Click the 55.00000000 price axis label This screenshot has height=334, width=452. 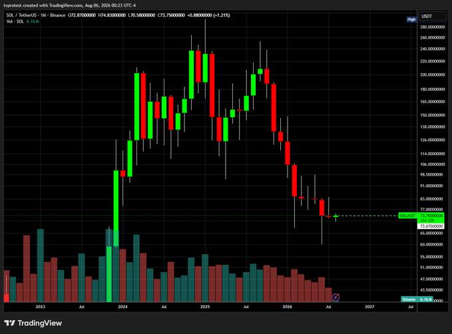point(431,257)
